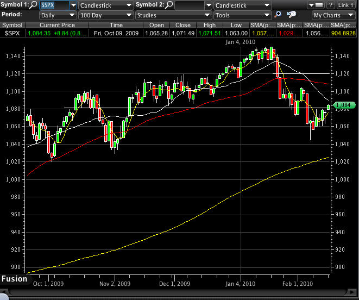Click the Symbol 2 magnifier search icon
The width and height of the screenshot is (359, 300).
(x=169, y=5)
